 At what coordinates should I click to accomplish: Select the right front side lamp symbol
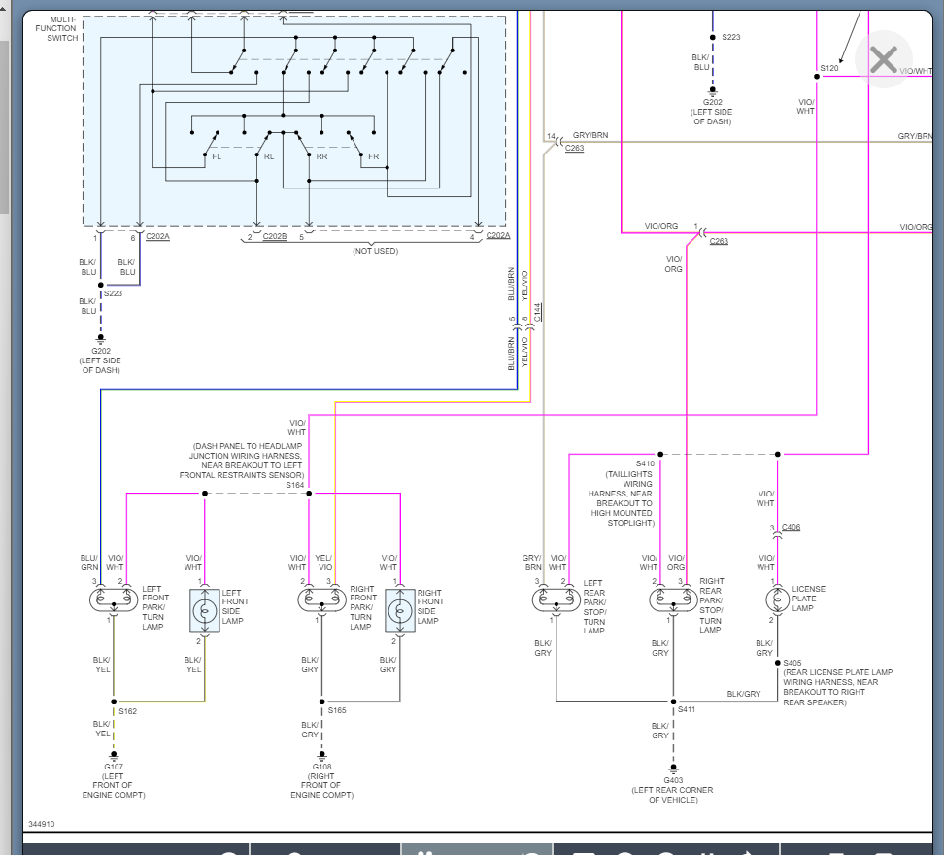point(399,610)
